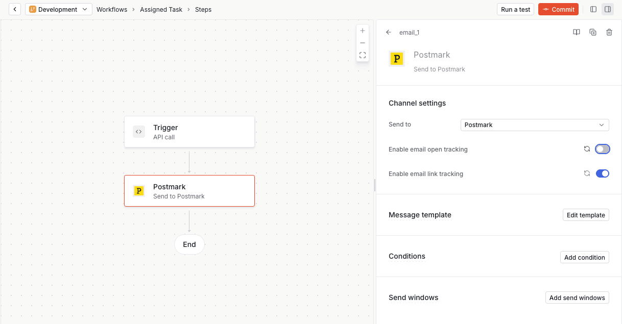Delete the email_1 step via trash icon

[x=609, y=32]
